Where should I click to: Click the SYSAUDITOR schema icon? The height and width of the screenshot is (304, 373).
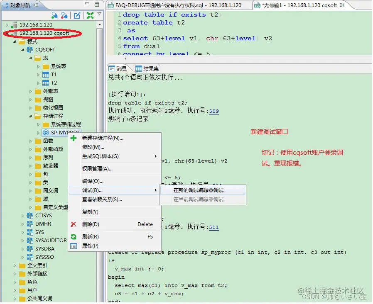coord(30,241)
